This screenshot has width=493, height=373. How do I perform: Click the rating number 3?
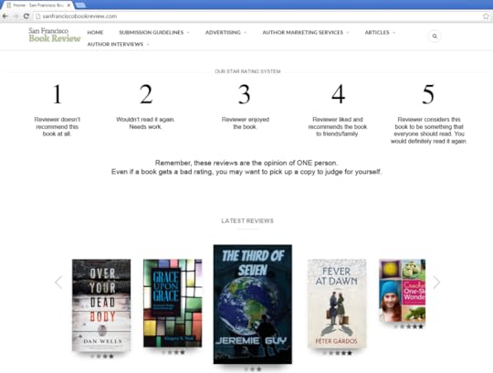point(245,94)
